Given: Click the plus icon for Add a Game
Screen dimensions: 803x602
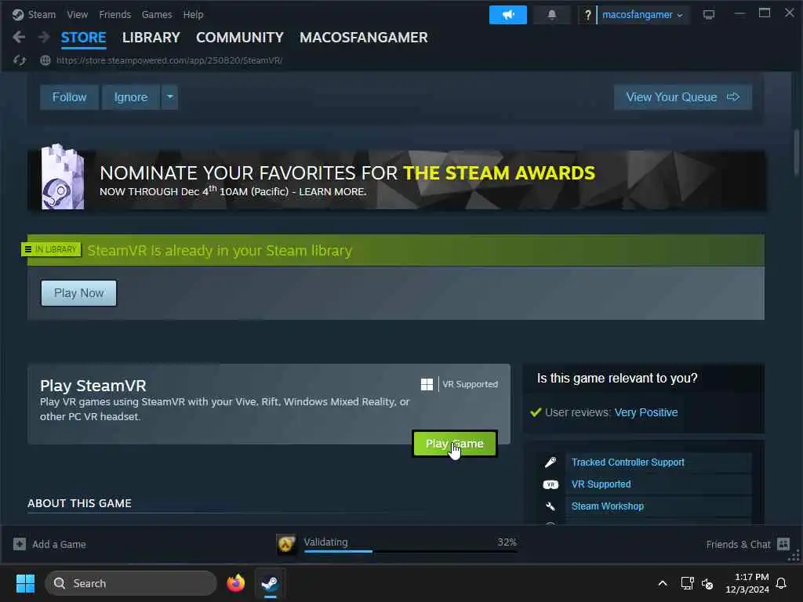Looking at the screenshot, I should [20, 544].
